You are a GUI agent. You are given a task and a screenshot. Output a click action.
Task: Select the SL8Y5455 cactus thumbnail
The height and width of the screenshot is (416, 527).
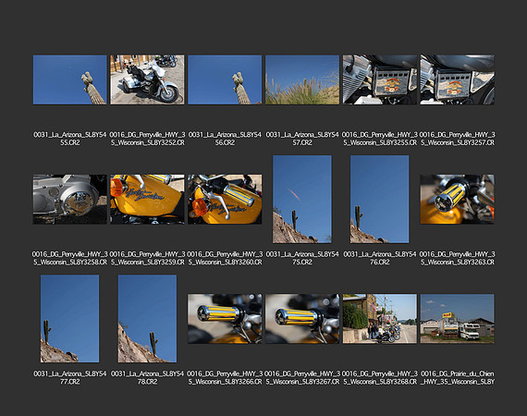point(70,80)
